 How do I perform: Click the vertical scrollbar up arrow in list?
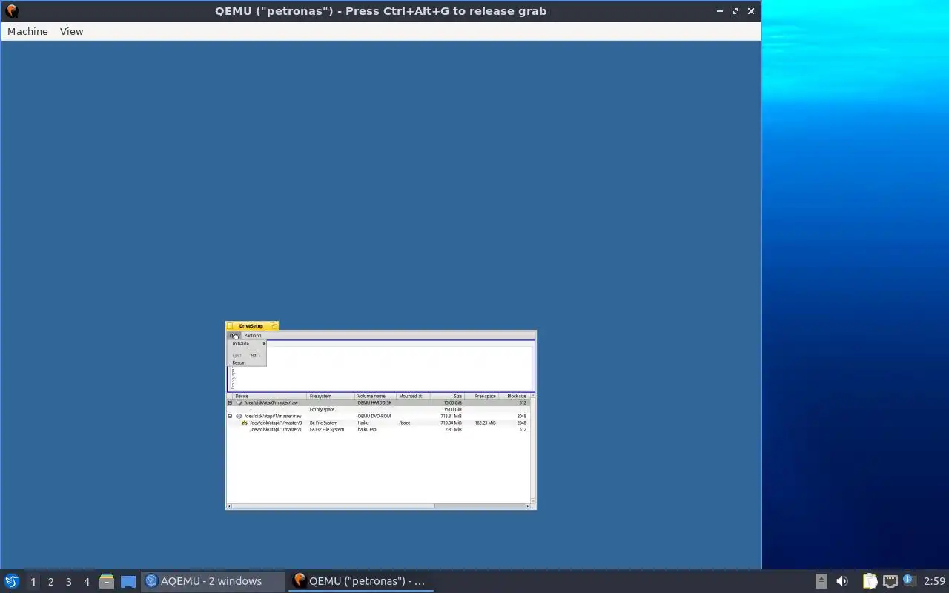coord(533,396)
